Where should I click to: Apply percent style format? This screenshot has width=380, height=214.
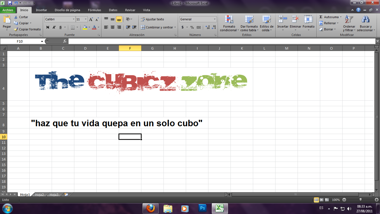(x=192, y=27)
